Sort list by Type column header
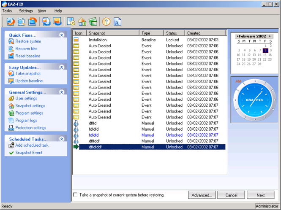 (x=152, y=33)
